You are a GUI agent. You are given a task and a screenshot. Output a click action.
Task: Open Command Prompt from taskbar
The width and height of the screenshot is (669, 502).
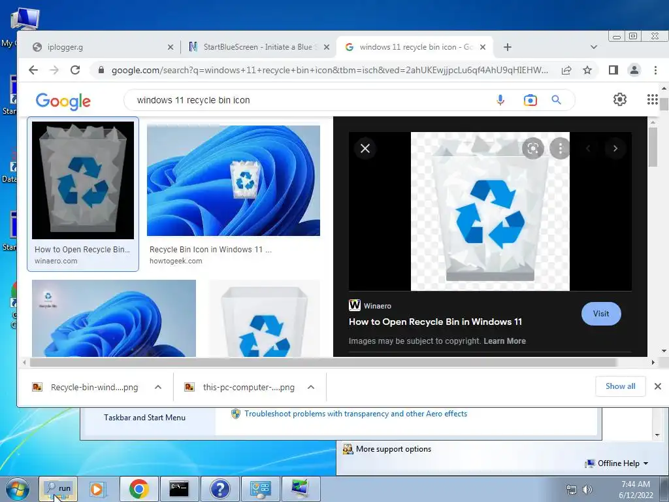click(x=179, y=489)
